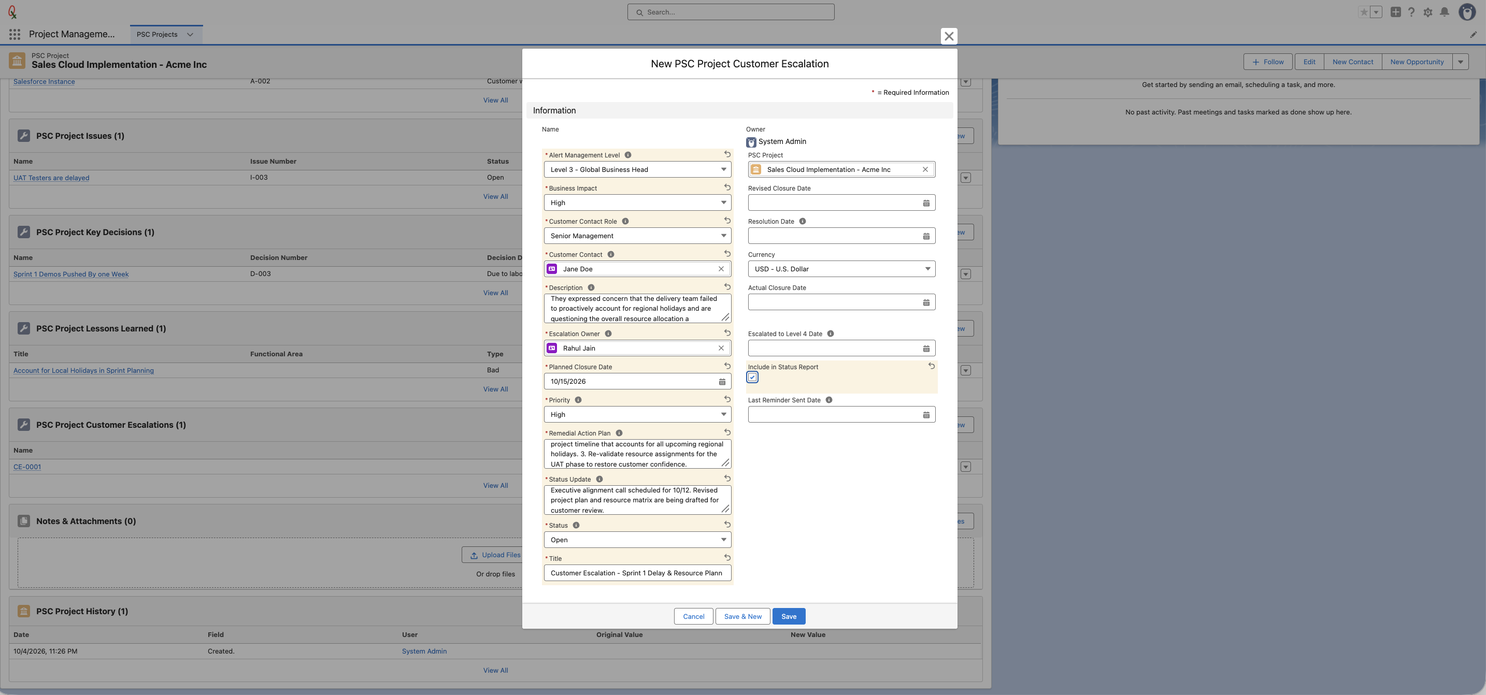Open the App Launcher grid icon

point(15,35)
